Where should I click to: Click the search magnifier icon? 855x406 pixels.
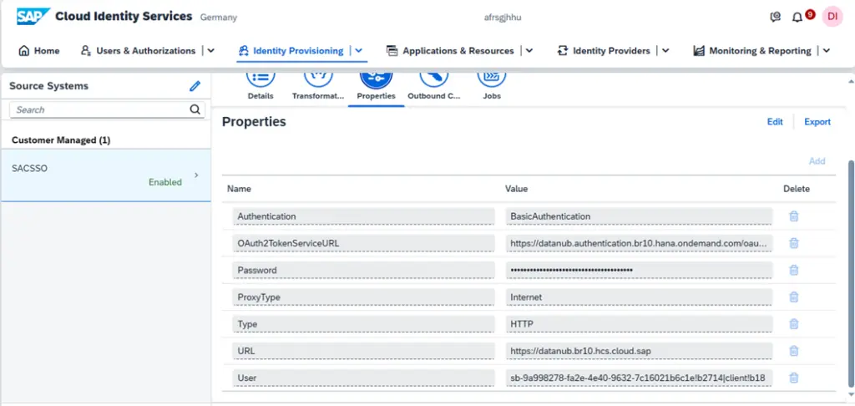(x=195, y=109)
